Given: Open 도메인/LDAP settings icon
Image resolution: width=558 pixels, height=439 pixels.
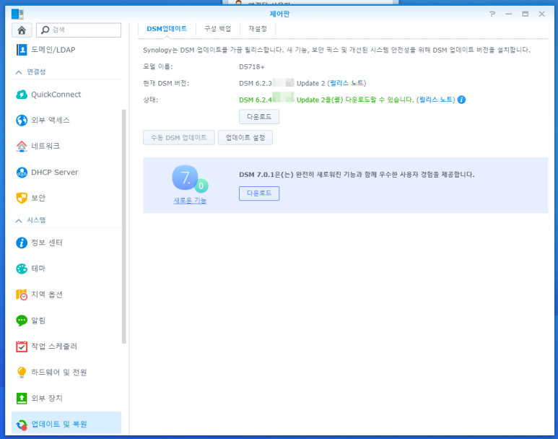Looking at the screenshot, I should pyautogui.click(x=22, y=50).
